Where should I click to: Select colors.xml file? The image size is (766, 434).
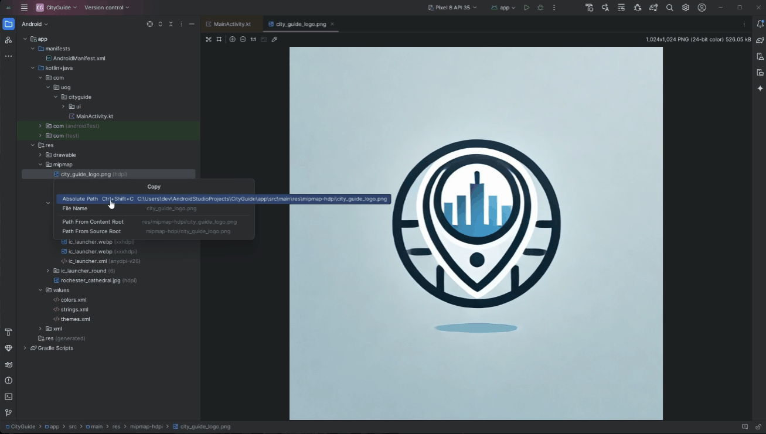click(73, 300)
